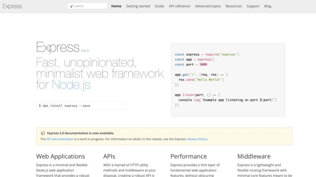The image size is (316, 177).
Task: Click the search magnifier icon
Action: [72, 6]
